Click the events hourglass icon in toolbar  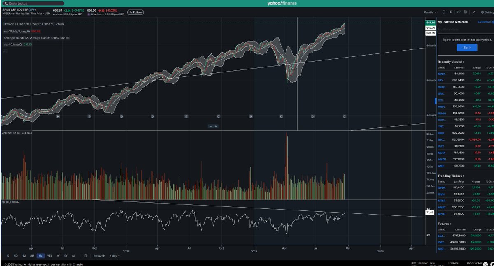tap(451, 12)
